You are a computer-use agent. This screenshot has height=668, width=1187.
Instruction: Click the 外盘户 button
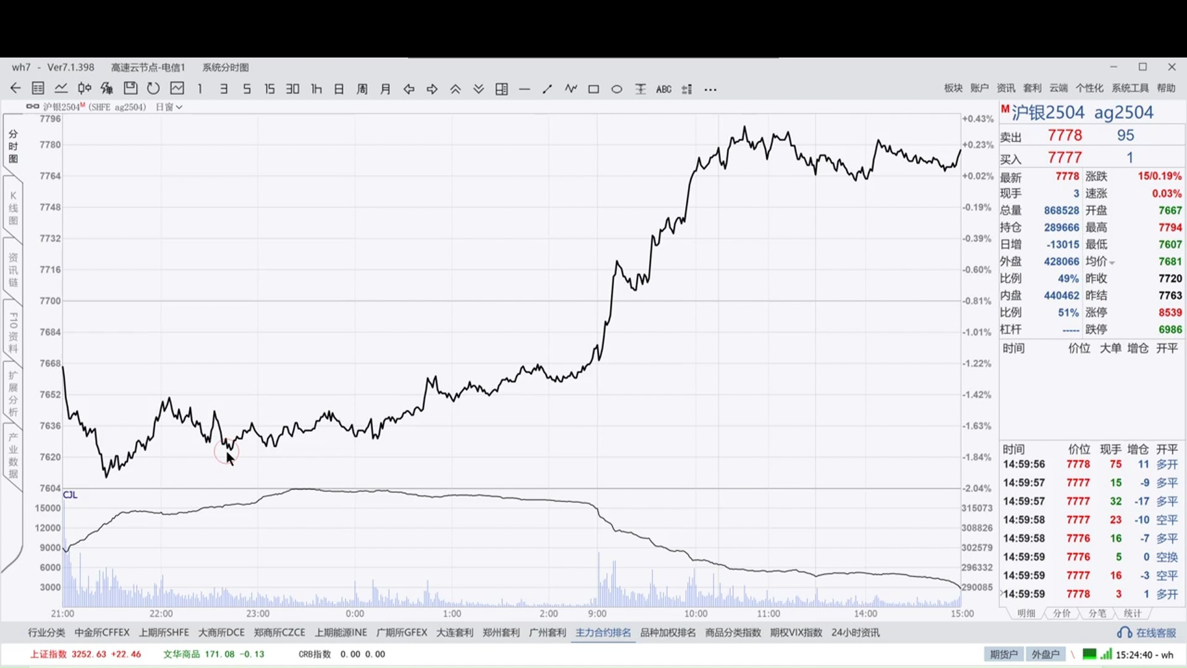click(1045, 654)
